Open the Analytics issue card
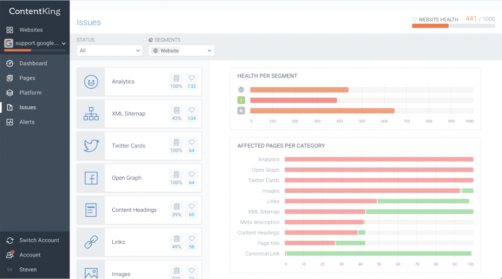 click(139, 82)
